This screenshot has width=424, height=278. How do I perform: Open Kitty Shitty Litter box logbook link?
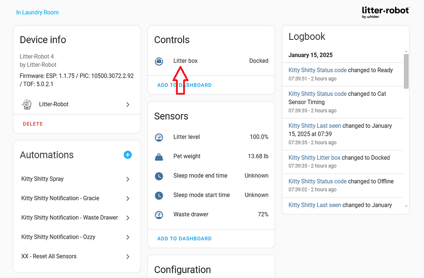coord(314,158)
